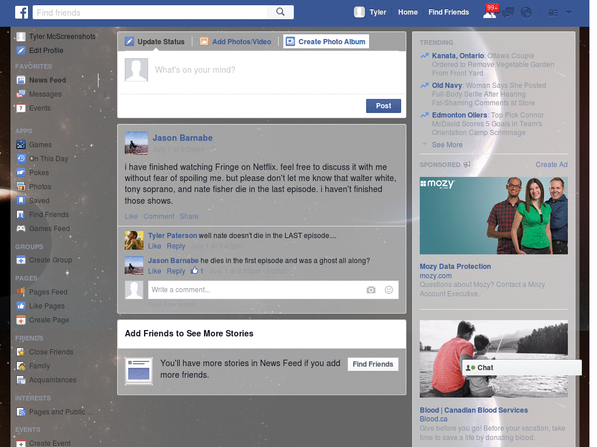597x447 pixels.
Task: Open the account dropdown arrow
Action: pyautogui.click(x=568, y=13)
